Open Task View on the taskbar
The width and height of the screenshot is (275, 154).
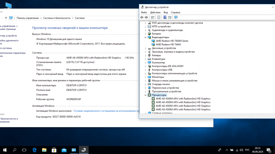coord(24,150)
